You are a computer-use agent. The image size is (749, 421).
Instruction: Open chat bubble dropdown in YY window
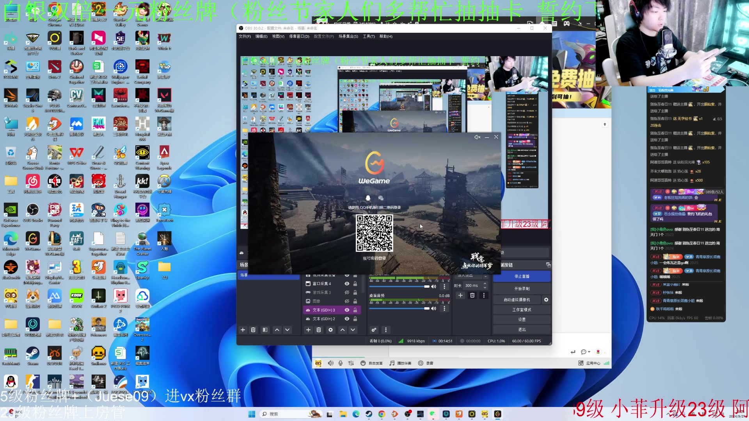coord(585,352)
